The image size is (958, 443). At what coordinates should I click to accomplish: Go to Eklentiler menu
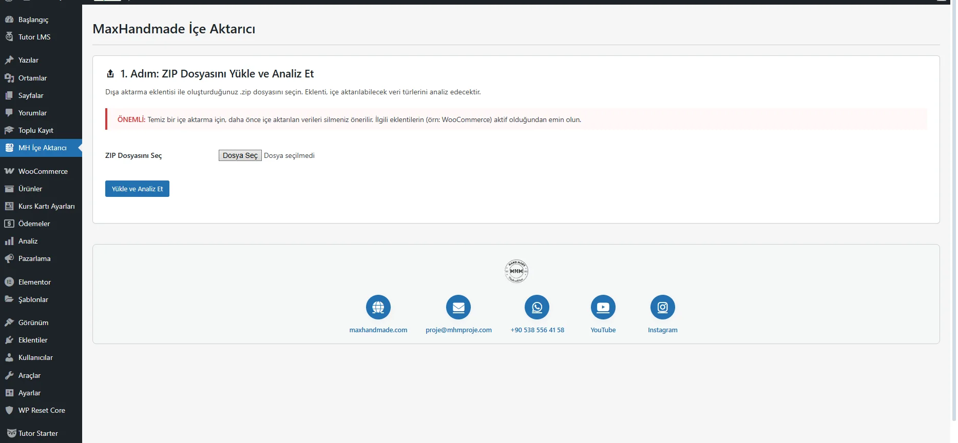(x=41, y=340)
